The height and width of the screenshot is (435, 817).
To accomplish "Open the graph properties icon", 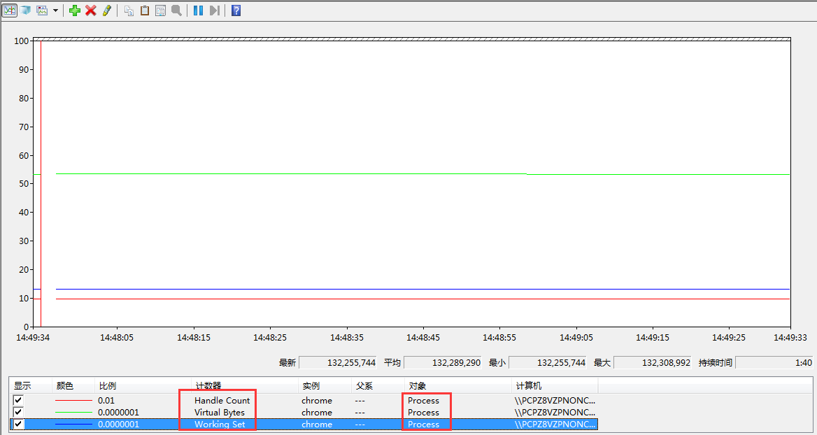I will point(160,10).
